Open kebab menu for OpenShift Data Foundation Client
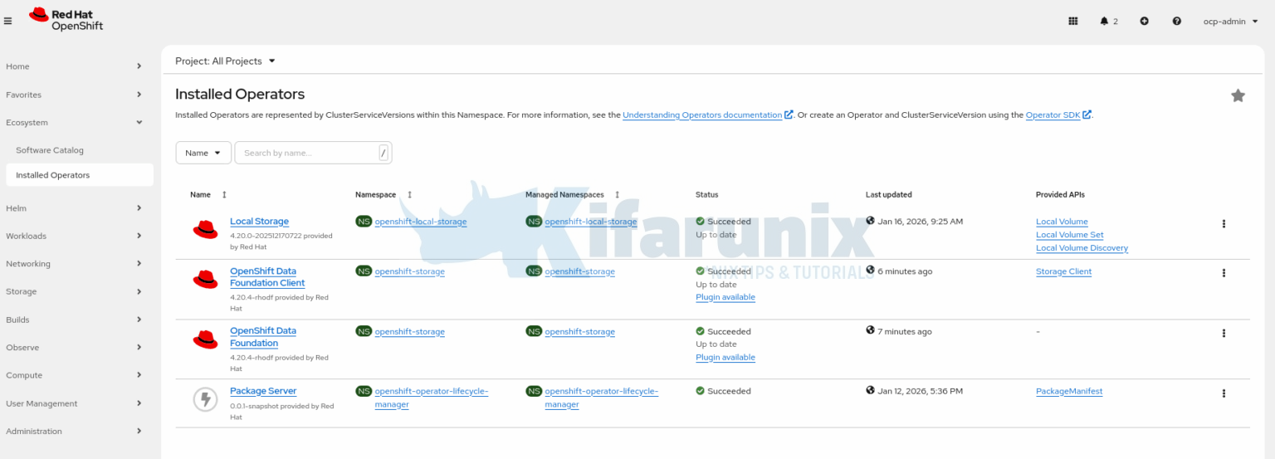 click(1224, 273)
